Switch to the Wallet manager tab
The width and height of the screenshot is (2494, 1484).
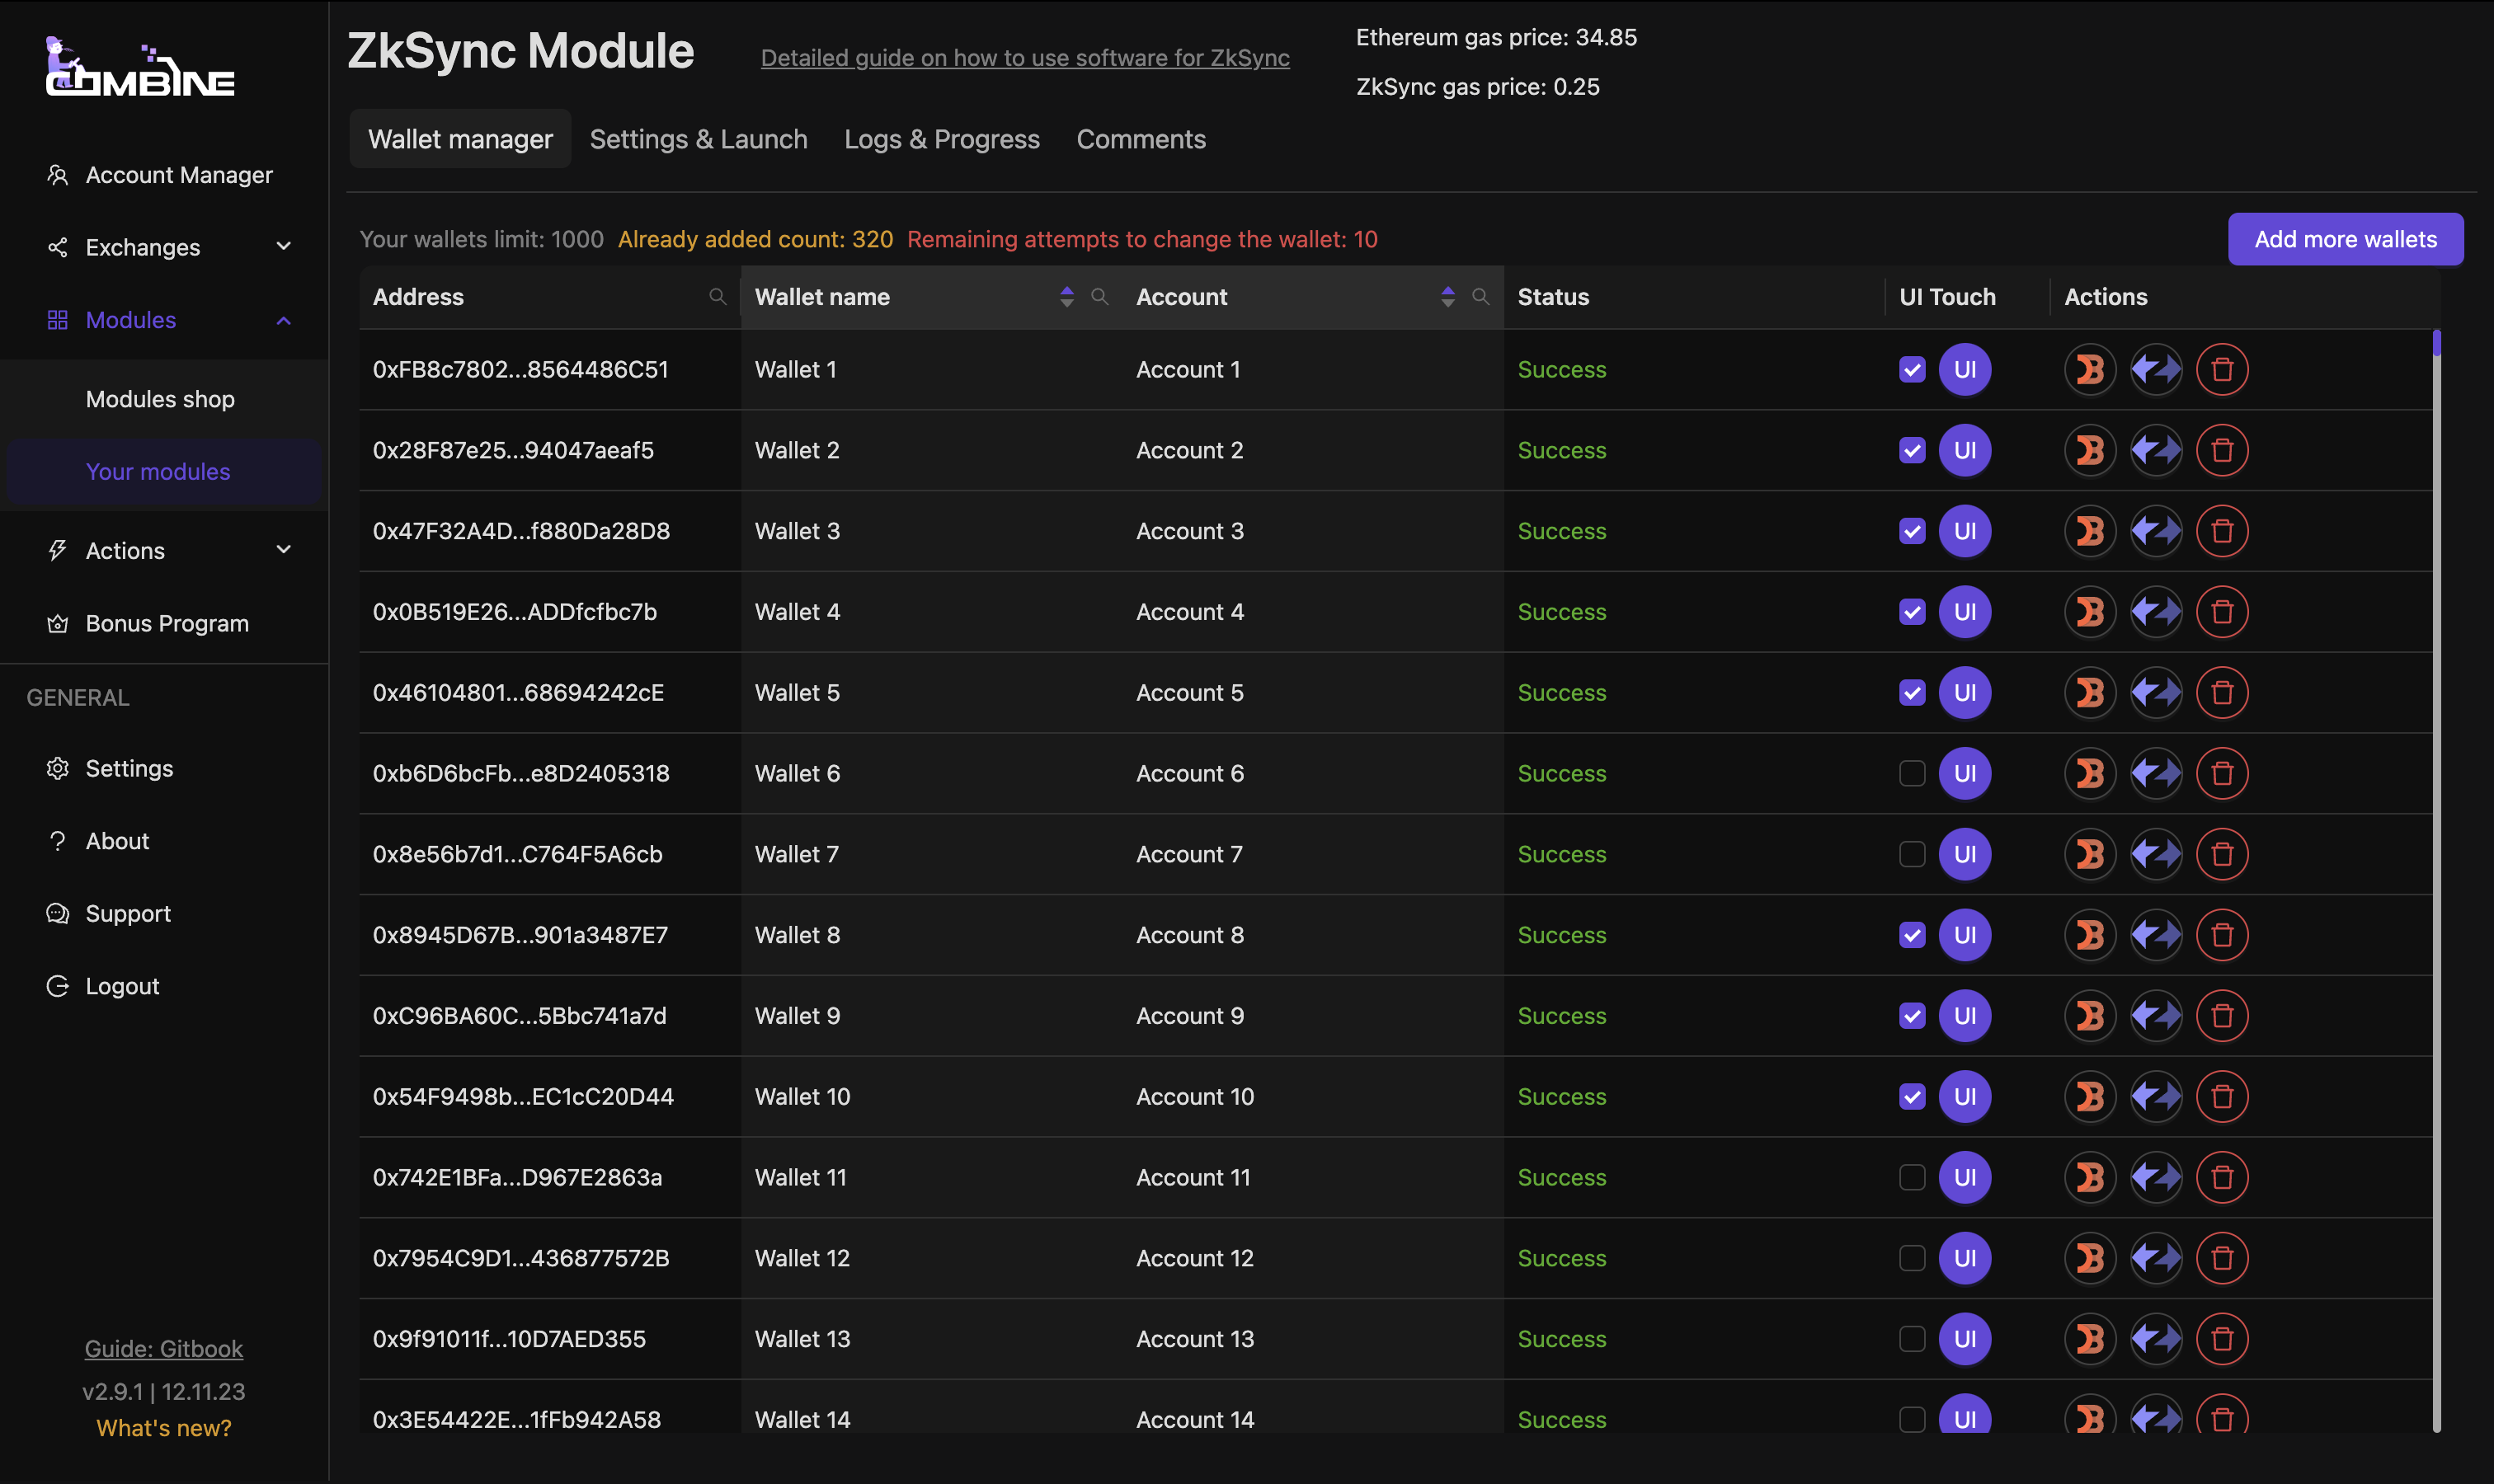click(x=460, y=139)
